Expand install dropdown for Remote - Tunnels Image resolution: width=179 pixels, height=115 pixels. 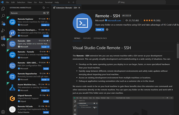click(49, 58)
